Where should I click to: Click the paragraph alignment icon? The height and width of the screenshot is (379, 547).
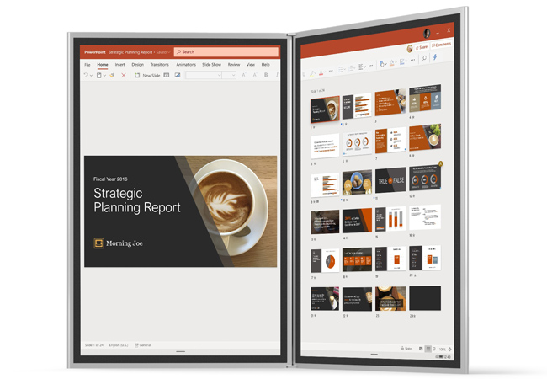(x=361, y=67)
